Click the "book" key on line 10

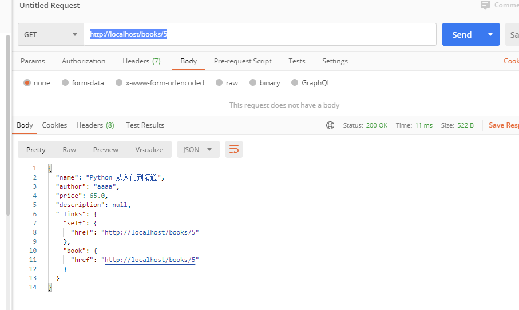(x=74, y=251)
